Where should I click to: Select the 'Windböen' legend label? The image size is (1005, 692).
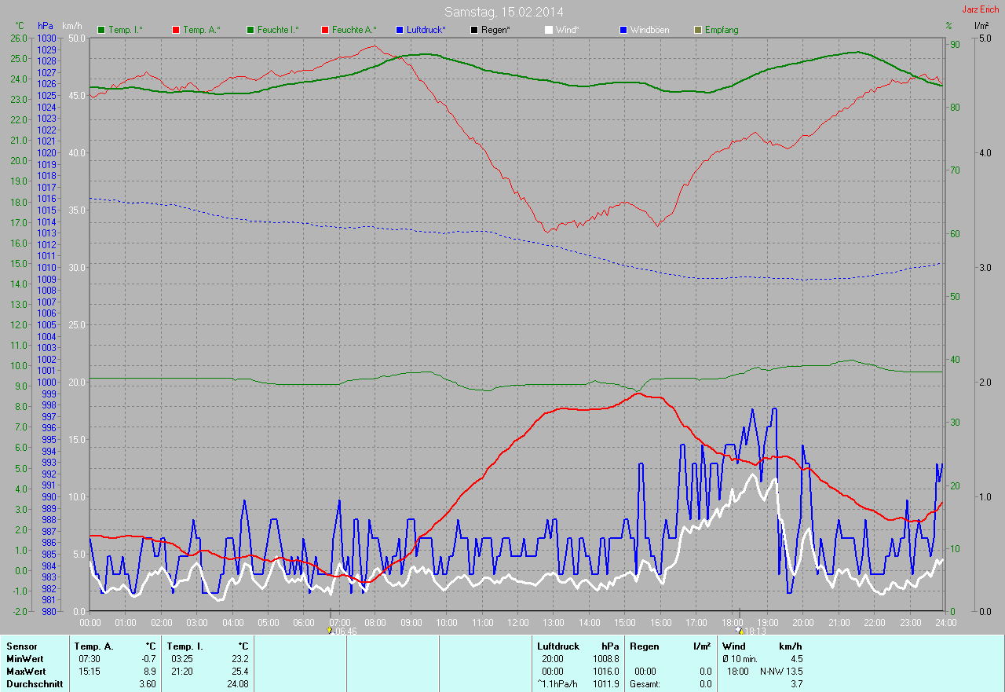coord(650,30)
